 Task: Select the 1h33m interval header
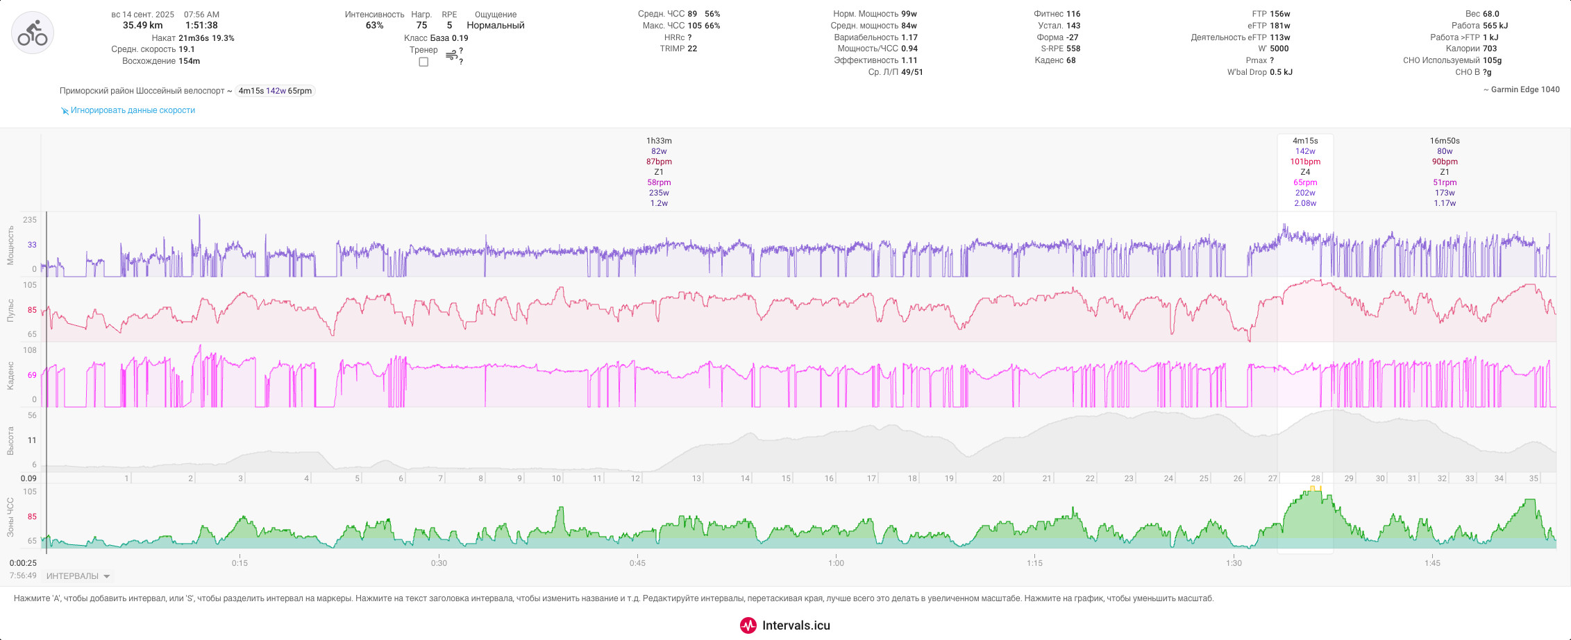pos(659,141)
